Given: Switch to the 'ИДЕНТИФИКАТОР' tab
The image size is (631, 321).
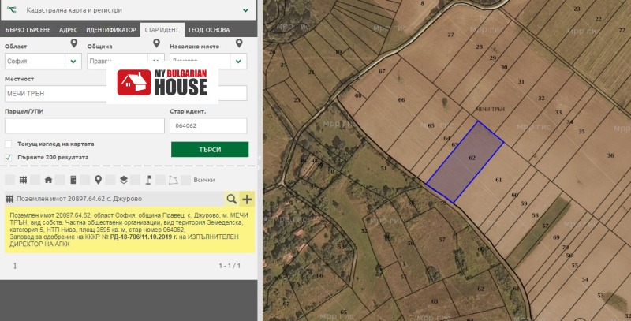Looking at the screenshot, I should [110, 30].
